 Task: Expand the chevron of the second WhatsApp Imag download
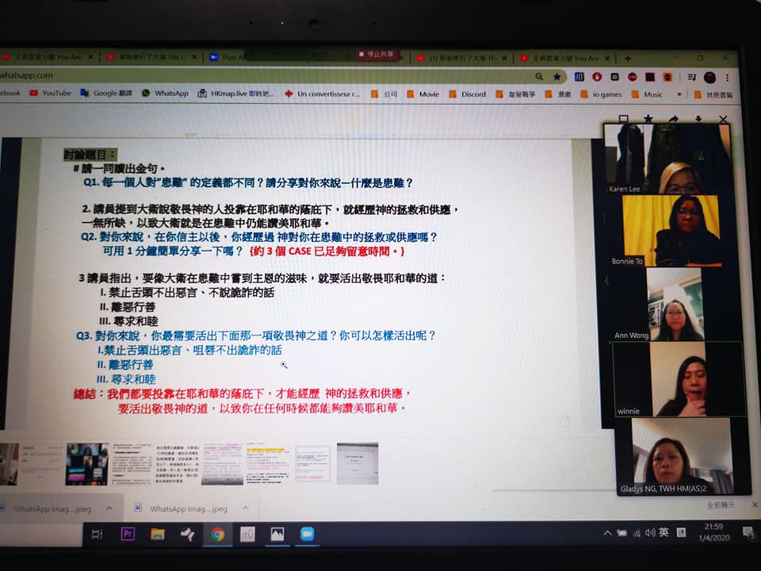tap(246, 508)
